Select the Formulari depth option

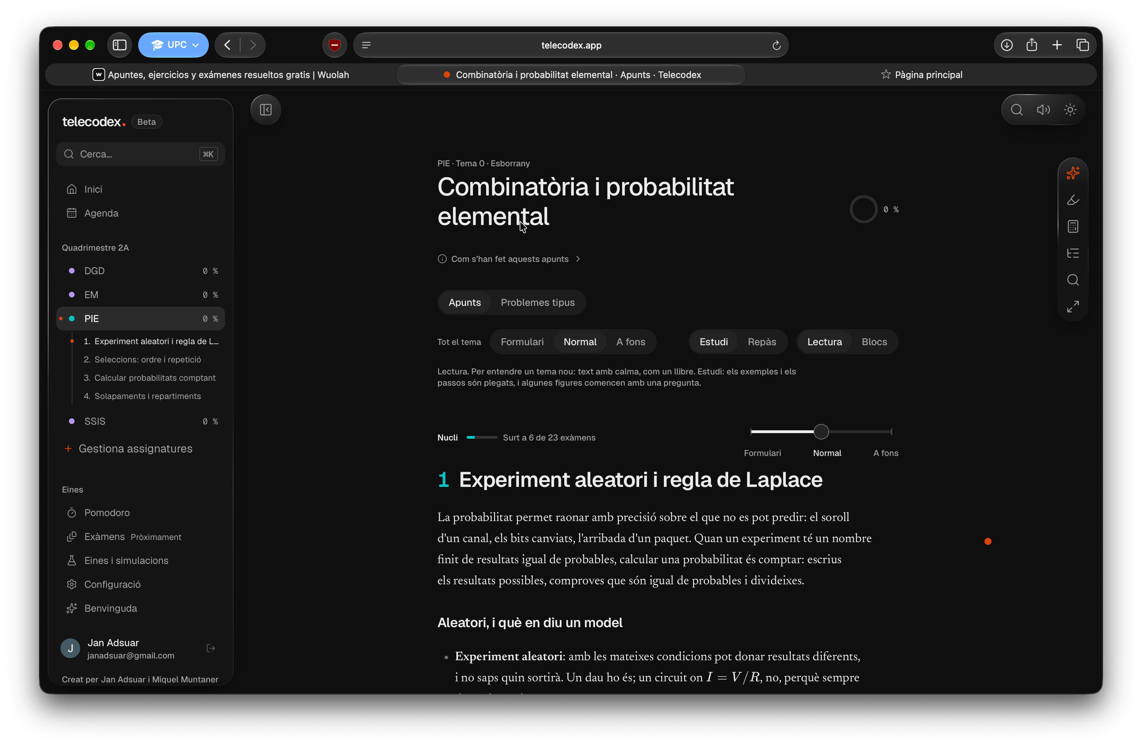522,342
